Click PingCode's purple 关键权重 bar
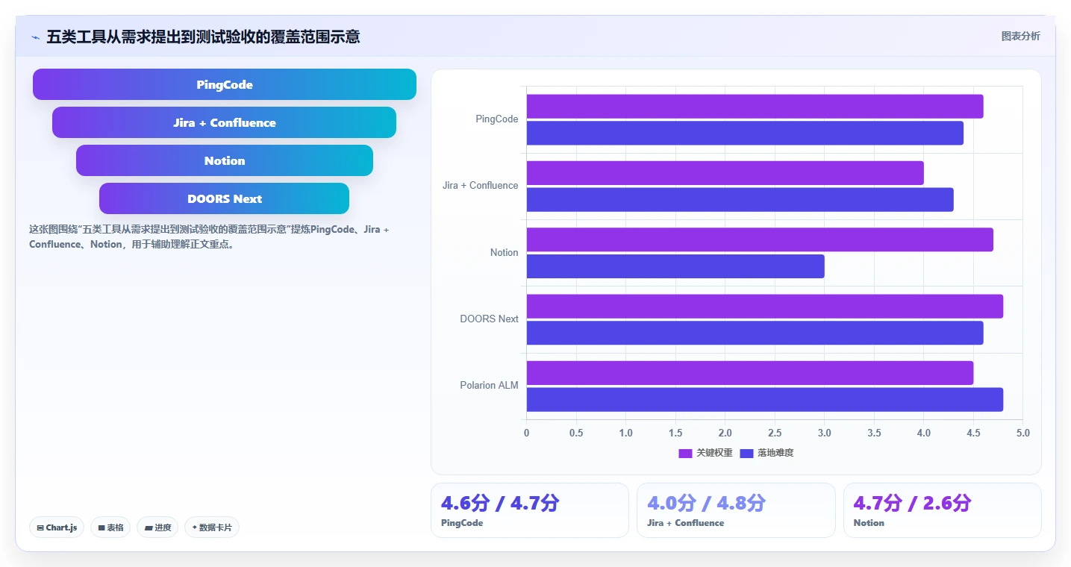This screenshot has width=1071, height=567. point(755,107)
